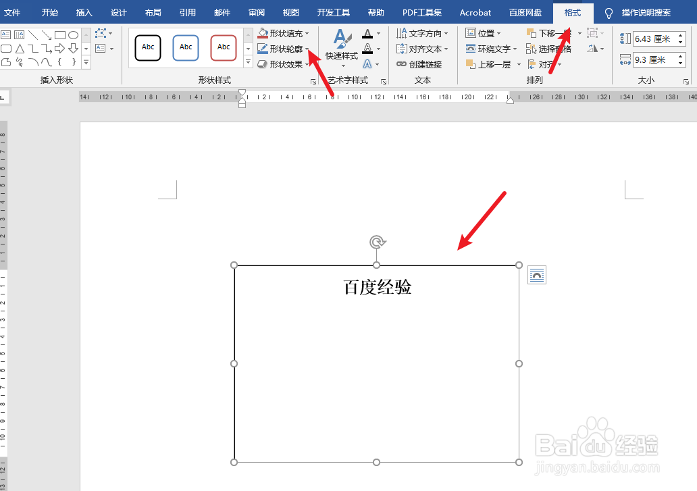Click the text outline A icon
This screenshot has height=491, width=697.
click(367, 49)
